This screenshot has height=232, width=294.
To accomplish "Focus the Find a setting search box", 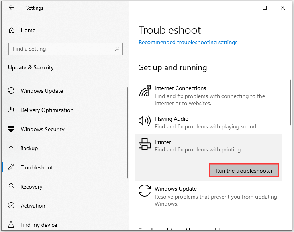I will tap(65, 49).
